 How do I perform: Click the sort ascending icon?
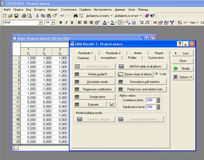click(x=180, y=23)
